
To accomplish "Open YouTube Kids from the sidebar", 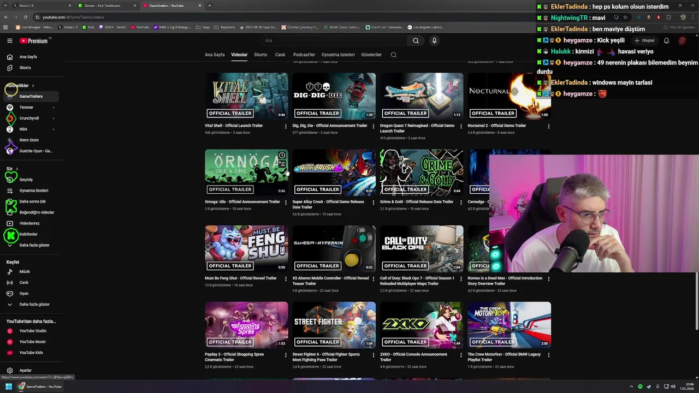I will coord(31,353).
